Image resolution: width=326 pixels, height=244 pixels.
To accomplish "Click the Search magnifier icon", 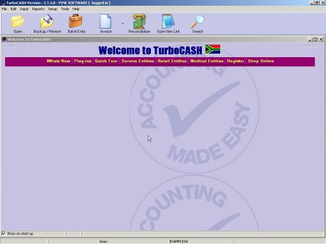I will click(x=197, y=22).
